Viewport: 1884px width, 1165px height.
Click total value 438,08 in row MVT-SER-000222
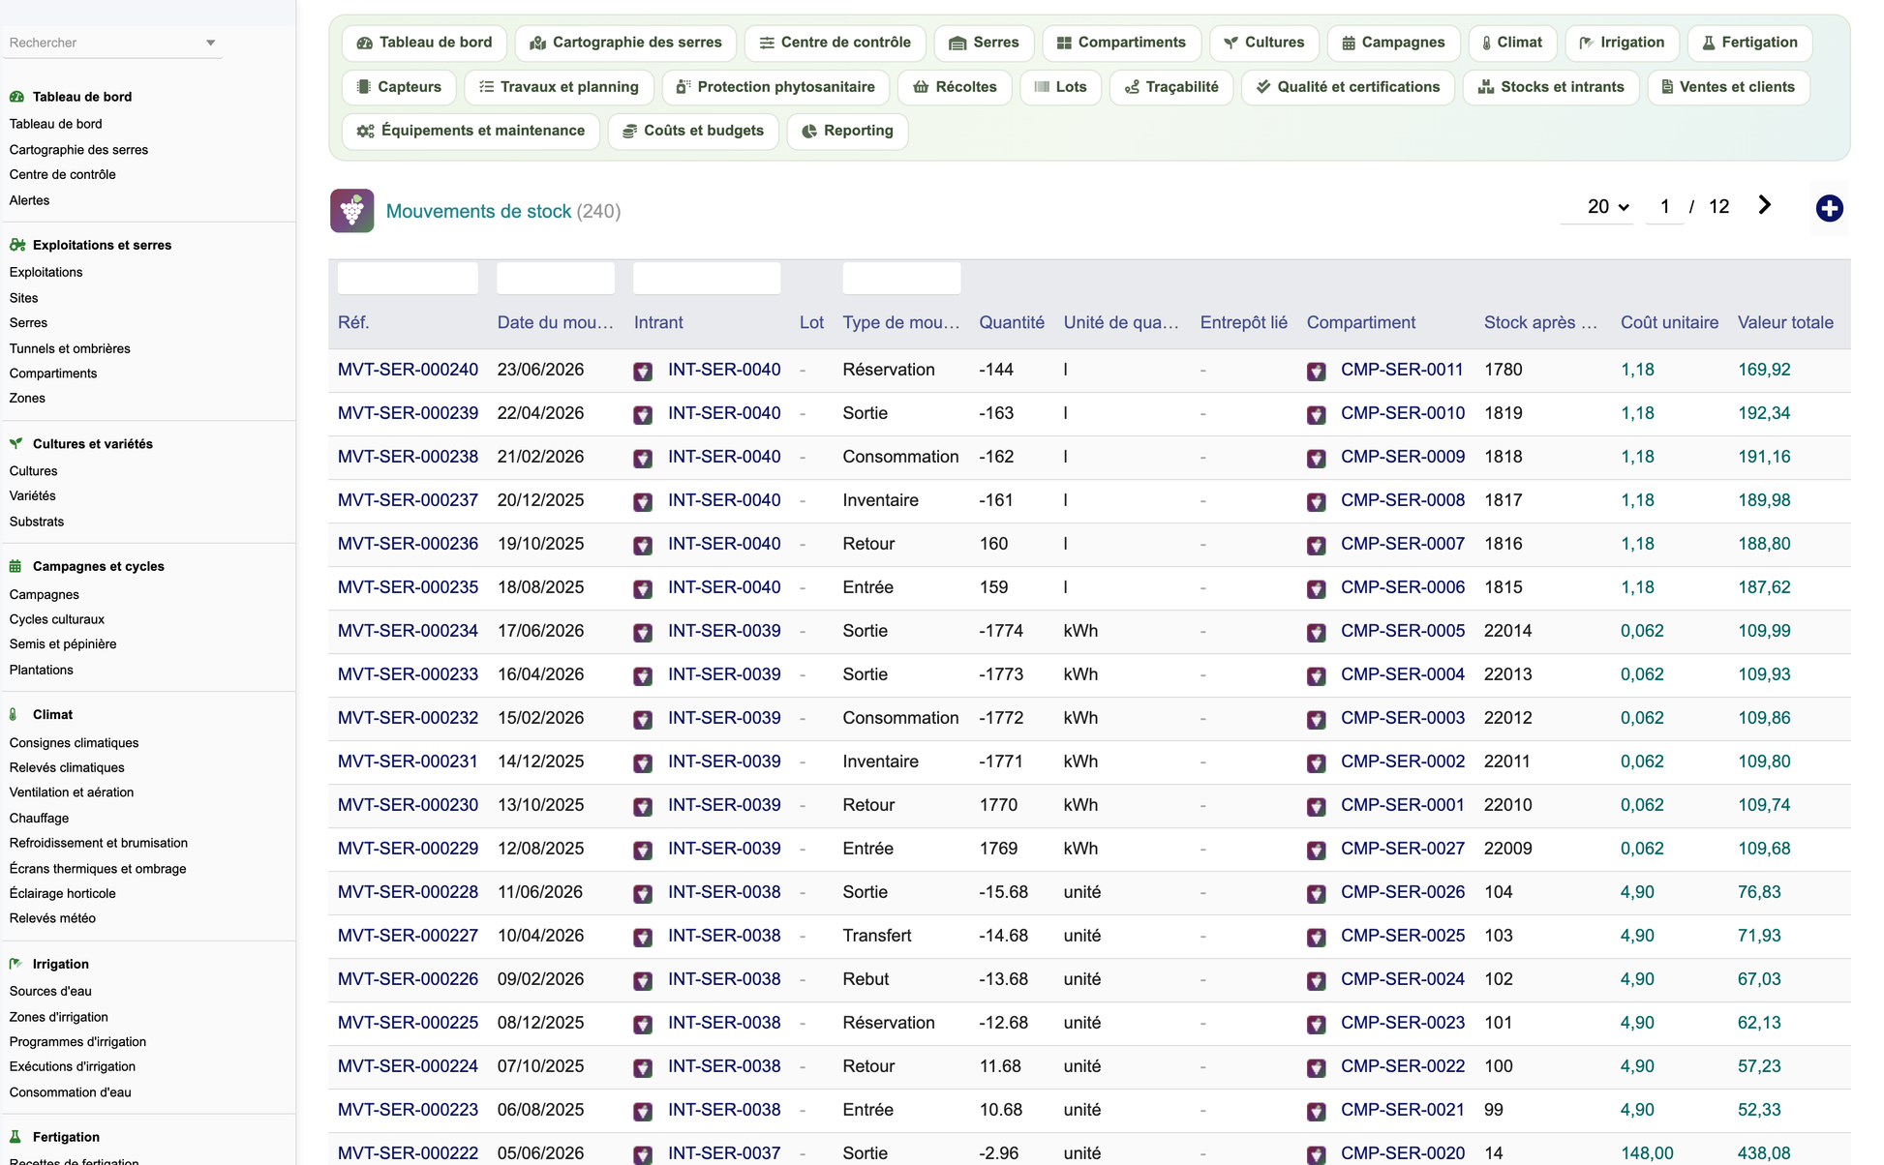1764,1153
